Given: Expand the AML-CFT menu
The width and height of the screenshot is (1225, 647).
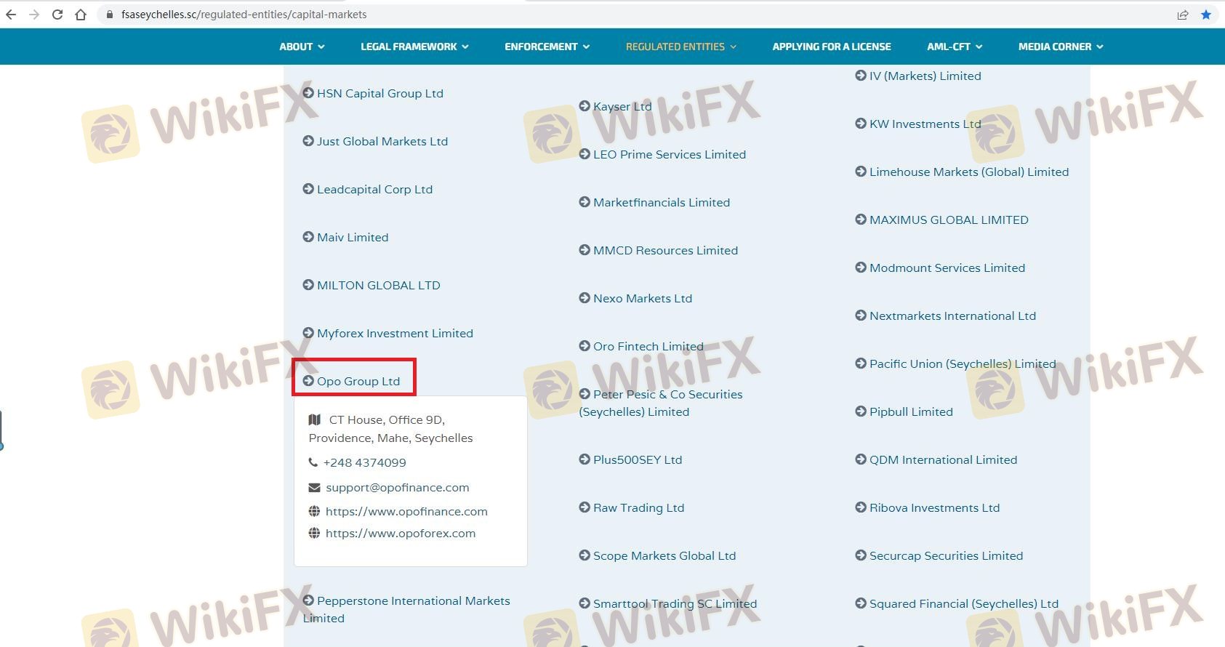Looking at the screenshot, I should click(955, 47).
